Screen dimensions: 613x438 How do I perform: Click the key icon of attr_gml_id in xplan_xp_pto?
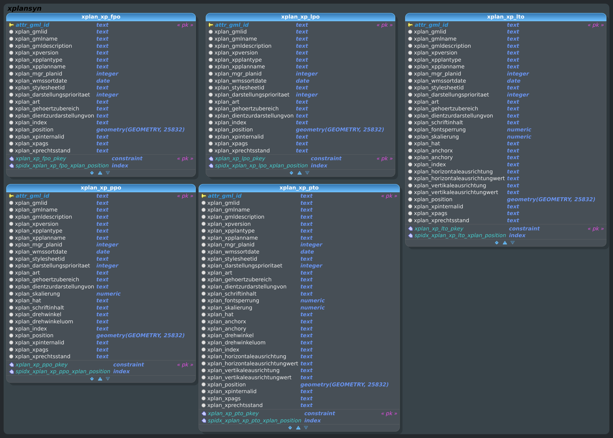(204, 195)
